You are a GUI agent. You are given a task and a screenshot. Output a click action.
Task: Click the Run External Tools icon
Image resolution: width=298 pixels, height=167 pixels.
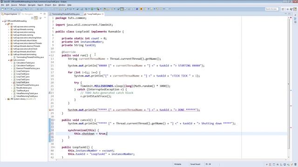pos(98,9)
